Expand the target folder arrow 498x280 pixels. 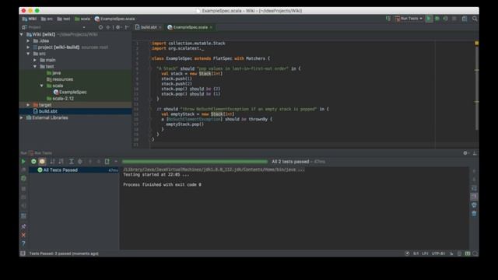[28, 105]
